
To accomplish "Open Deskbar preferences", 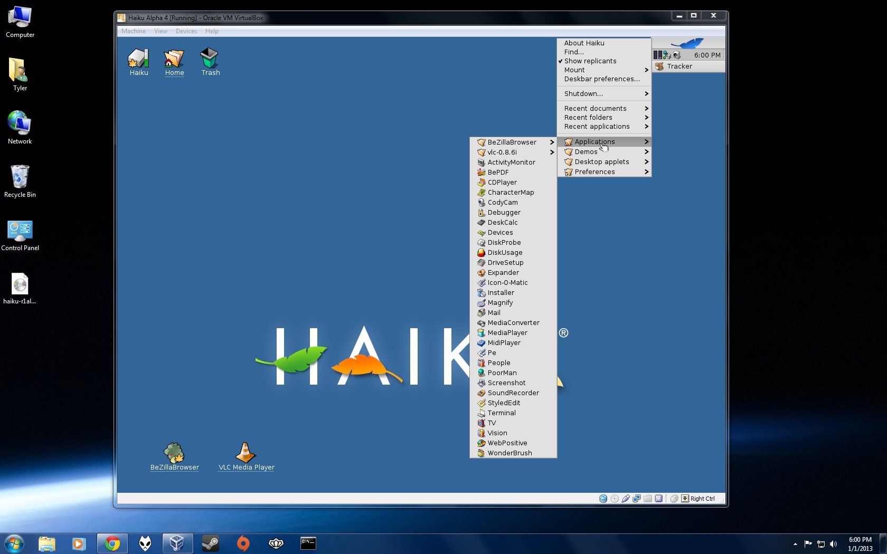I will (601, 79).
